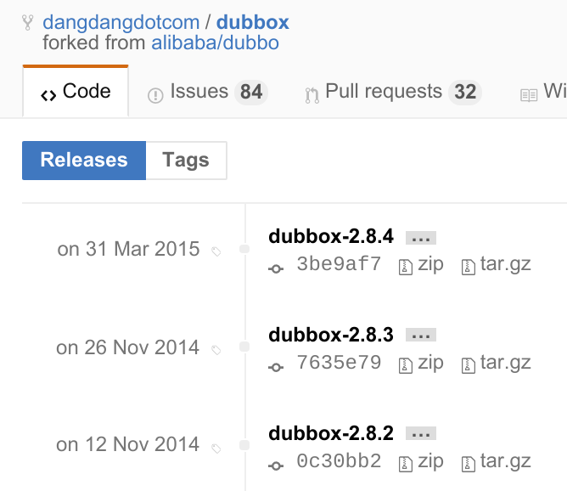Click the commit icon next to 0c30bb2
This screenshot has height=491, width=567.
pyautogui.click(x=275, y=465)
